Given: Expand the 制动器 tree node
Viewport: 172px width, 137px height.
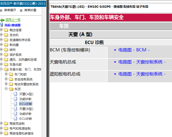Looking at the screenshot, I should [1, 45].
